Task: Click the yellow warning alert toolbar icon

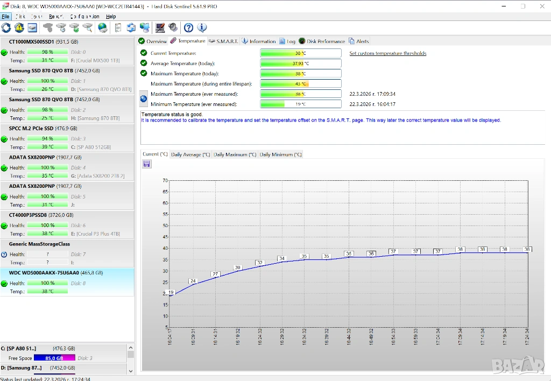Action: coord(19,27)
